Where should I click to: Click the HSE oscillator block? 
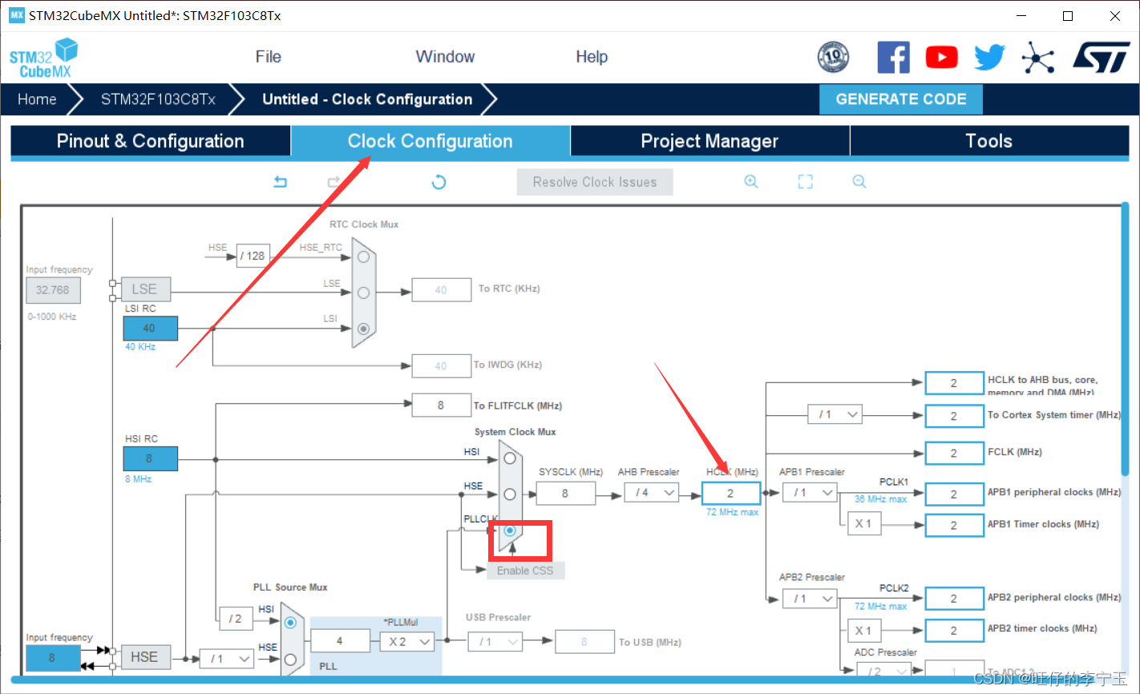[144, 657]
